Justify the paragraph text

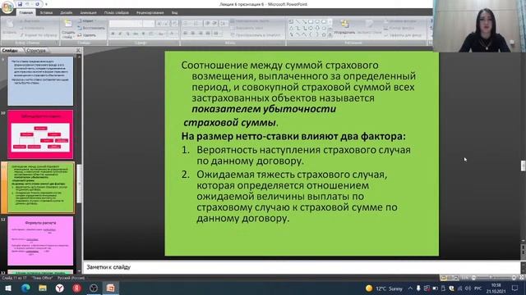coord(208,34)
